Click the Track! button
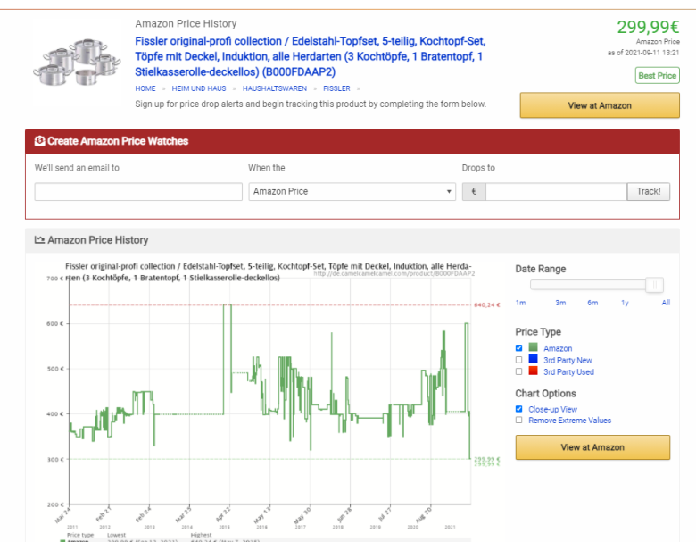Image resolution: width=696 pixels, height=542 pixels. [x=649, y=191]
